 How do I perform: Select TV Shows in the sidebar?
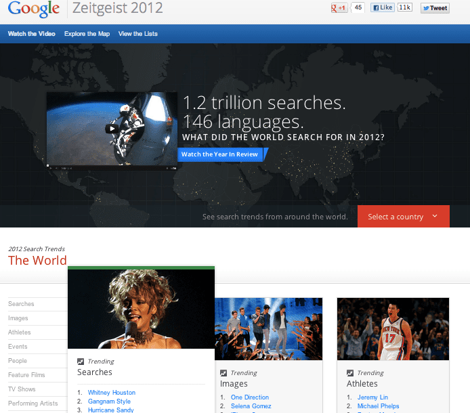pyautogui.click(x=22, y=389)
